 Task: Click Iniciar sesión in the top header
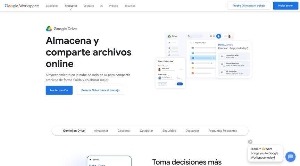point(286,6)
